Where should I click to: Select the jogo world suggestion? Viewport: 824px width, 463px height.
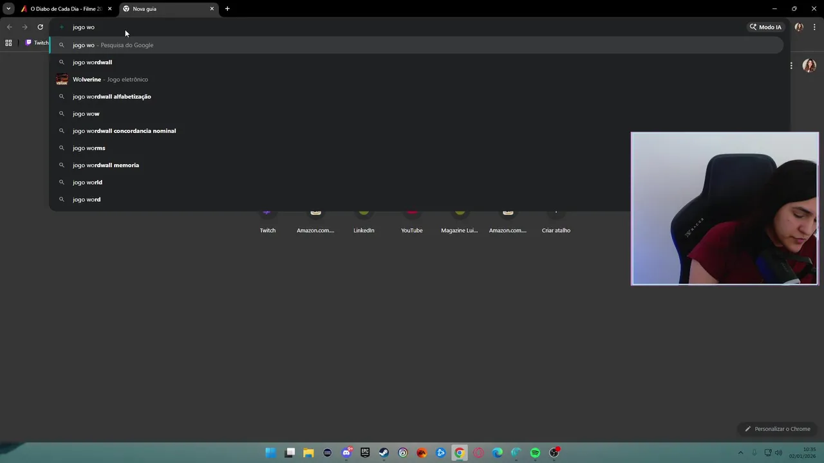[417, 182]
